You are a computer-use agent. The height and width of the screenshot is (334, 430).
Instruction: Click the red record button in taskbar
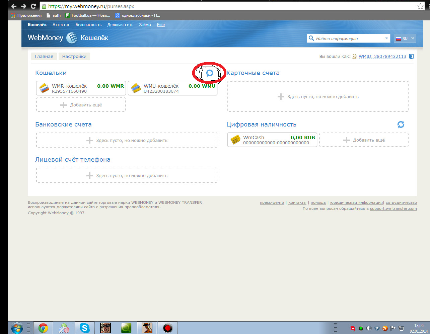(168, 328)
